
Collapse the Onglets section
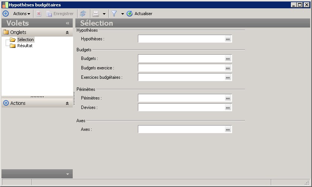[x=67, y=32]
